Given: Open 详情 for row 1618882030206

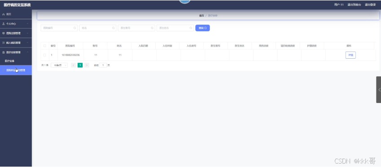Looking at the screenshot, I should [x=350, y=55].
